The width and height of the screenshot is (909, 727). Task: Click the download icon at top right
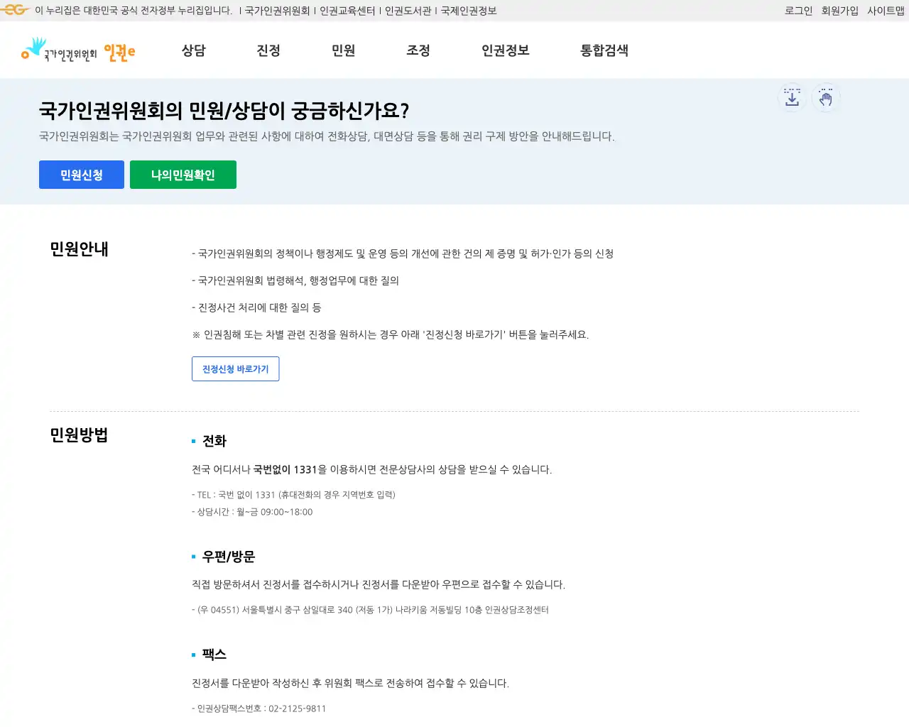click(791, 98)
